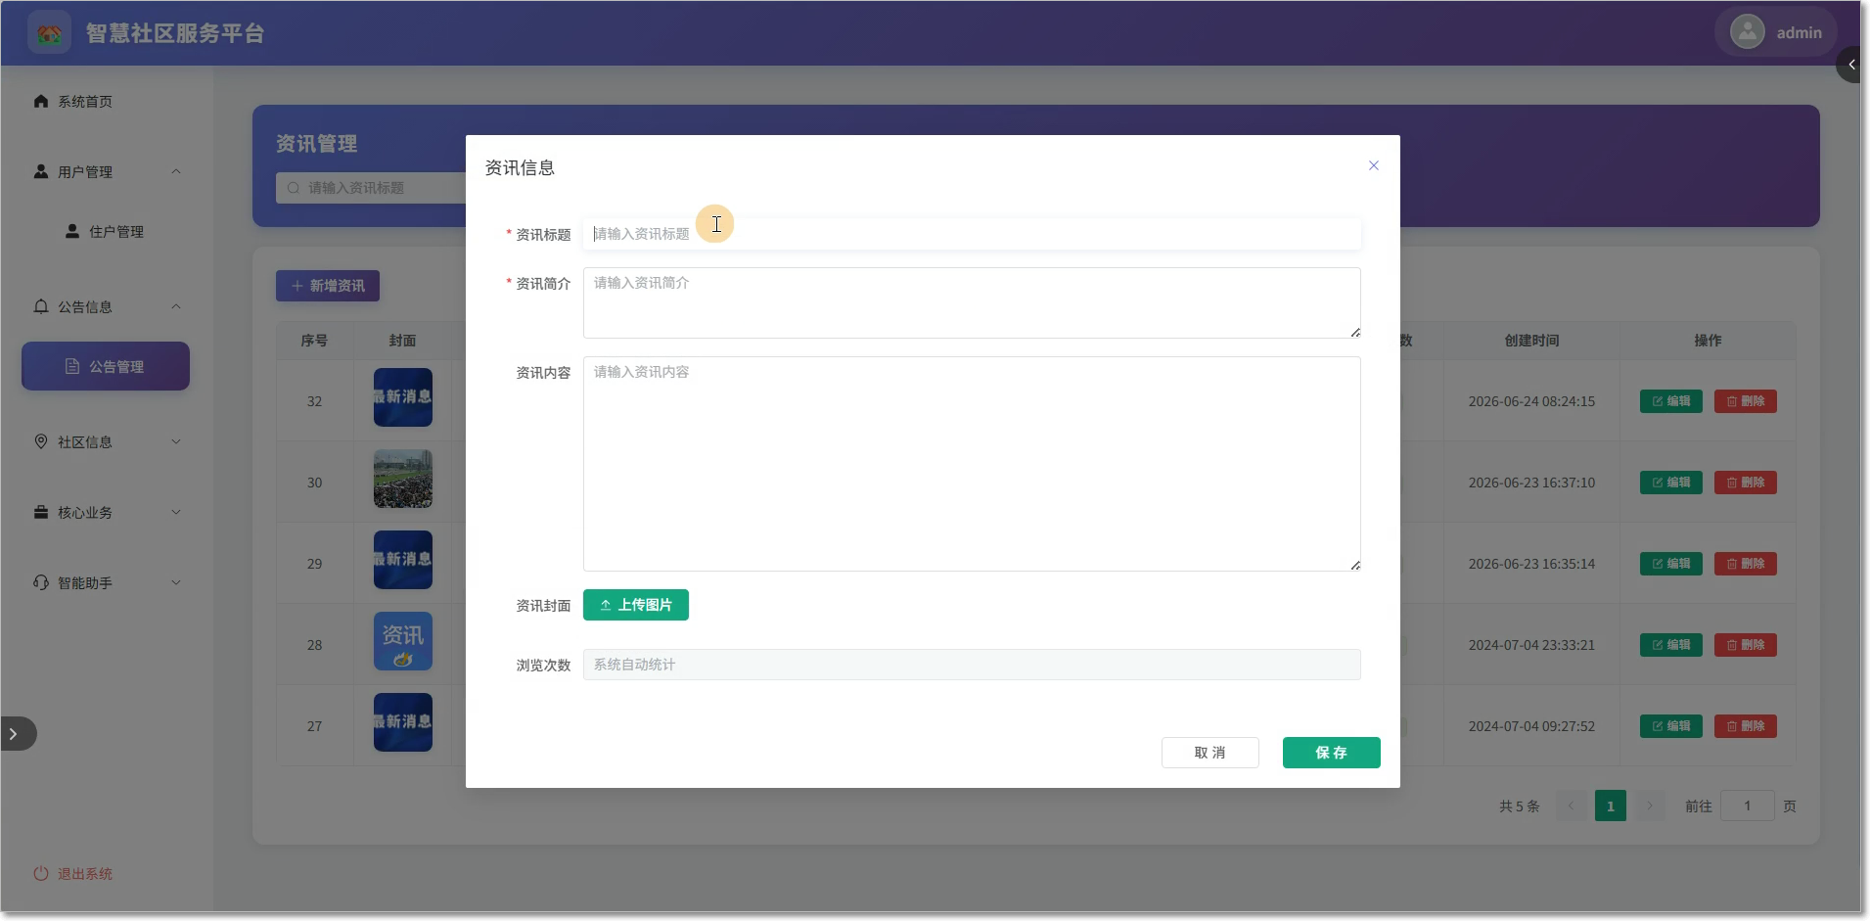Viewport: 1870px width, 921px height.
Task: Select pagination page 1
Action: 1611,806
